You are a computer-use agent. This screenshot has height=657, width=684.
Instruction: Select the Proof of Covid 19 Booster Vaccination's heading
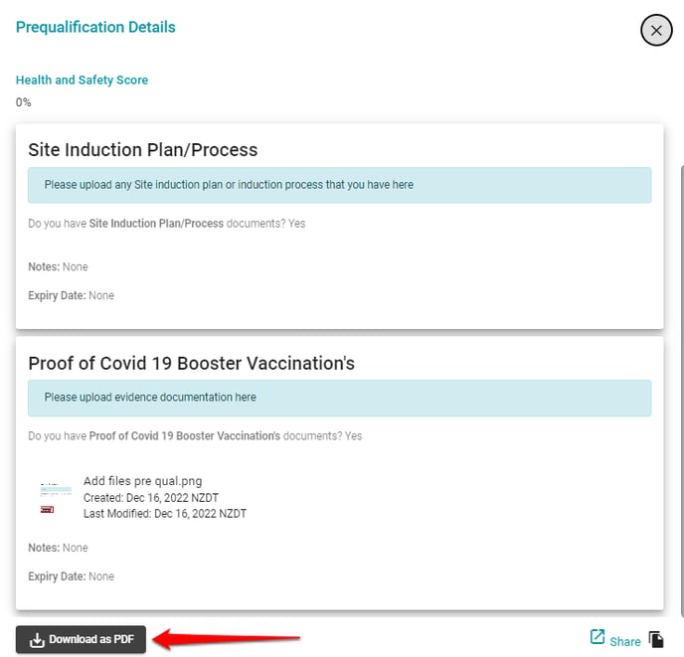pos(192,363)
